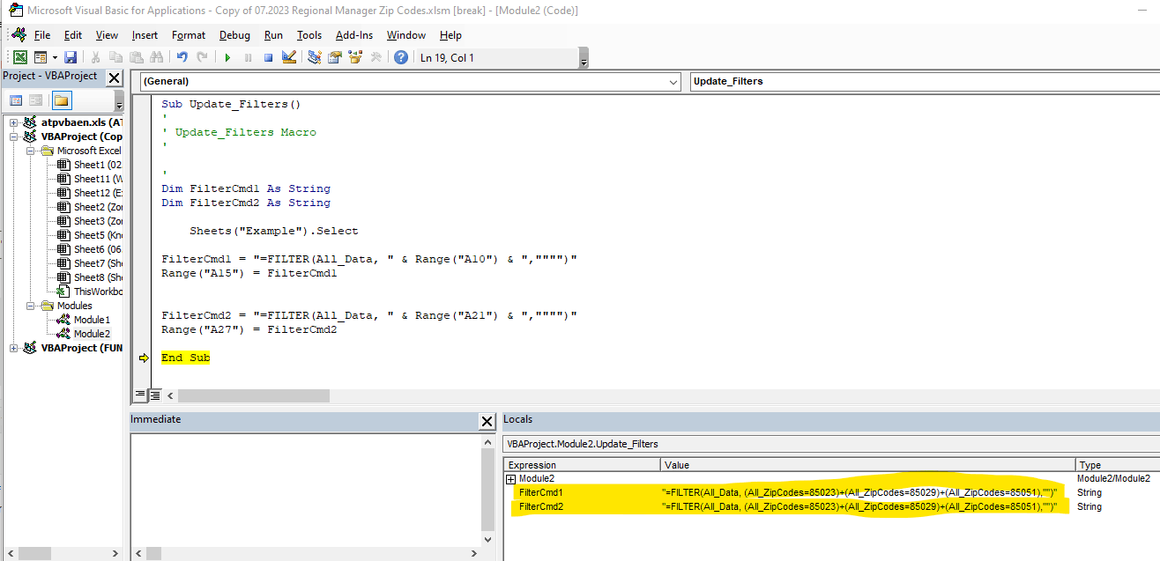Click the Find binoculars icon
The width and height of the screenshot is (1160, 561).
[x=157, y=57]
